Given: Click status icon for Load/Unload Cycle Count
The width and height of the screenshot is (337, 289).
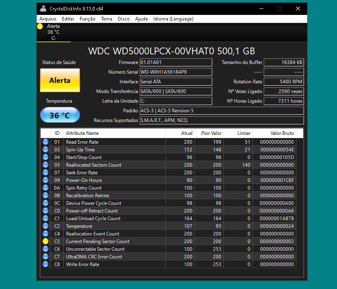Looking at the screenshot, I should tap(45, 218).
